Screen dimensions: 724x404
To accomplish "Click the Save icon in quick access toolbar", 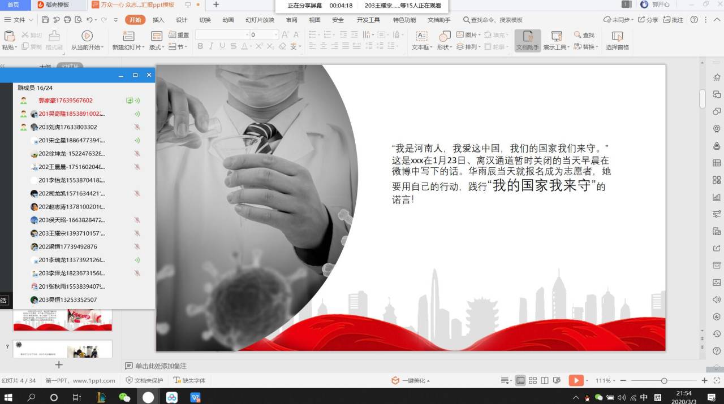I will click(x=45, y=20).
